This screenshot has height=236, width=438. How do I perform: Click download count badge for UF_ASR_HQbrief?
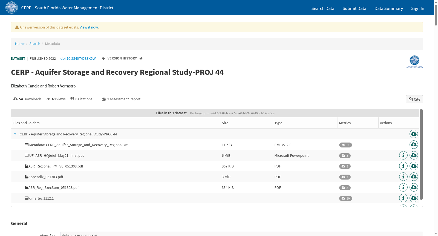click(x=345, y=156)
